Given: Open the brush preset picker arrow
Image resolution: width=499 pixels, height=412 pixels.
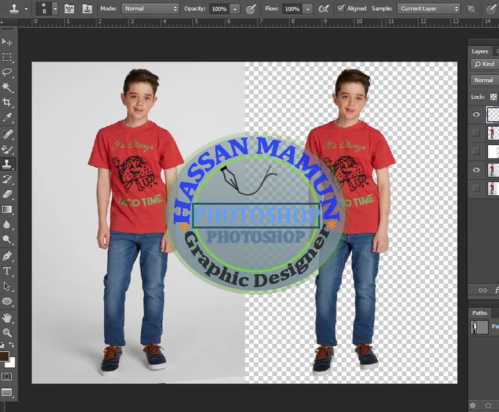Looking at the screenshot, I should [55, 9].
